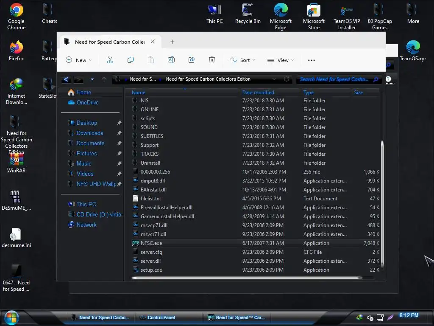This screenshot has height=326, width=434.
Task: Open 80 PopCap Games desktop folder
Action: 380,17
